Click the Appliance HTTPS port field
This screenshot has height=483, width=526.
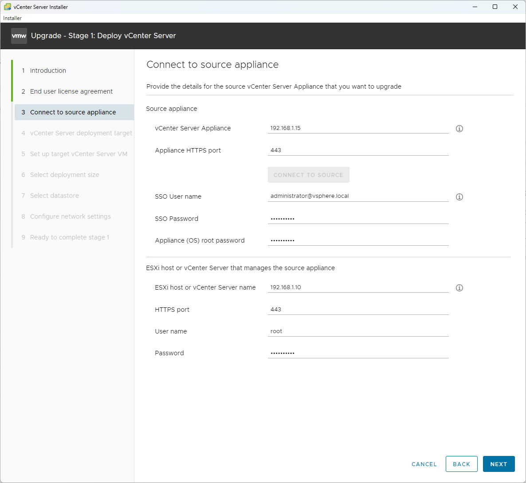tap(358, 150)
